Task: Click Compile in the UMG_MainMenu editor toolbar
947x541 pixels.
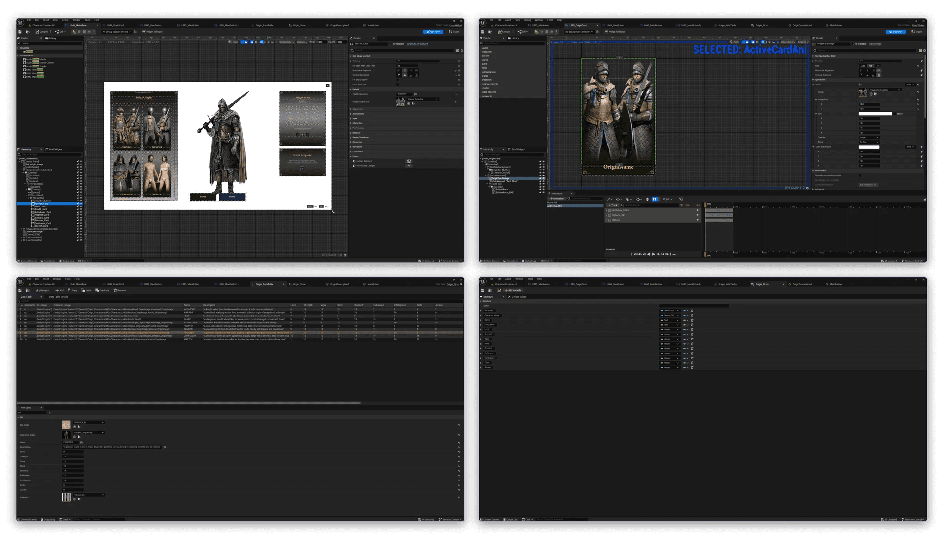Action: pos(42,32)
